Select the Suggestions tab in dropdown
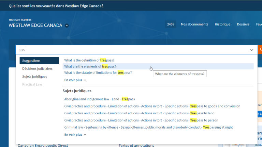262x147 pixels. click(x=39, y=61)
